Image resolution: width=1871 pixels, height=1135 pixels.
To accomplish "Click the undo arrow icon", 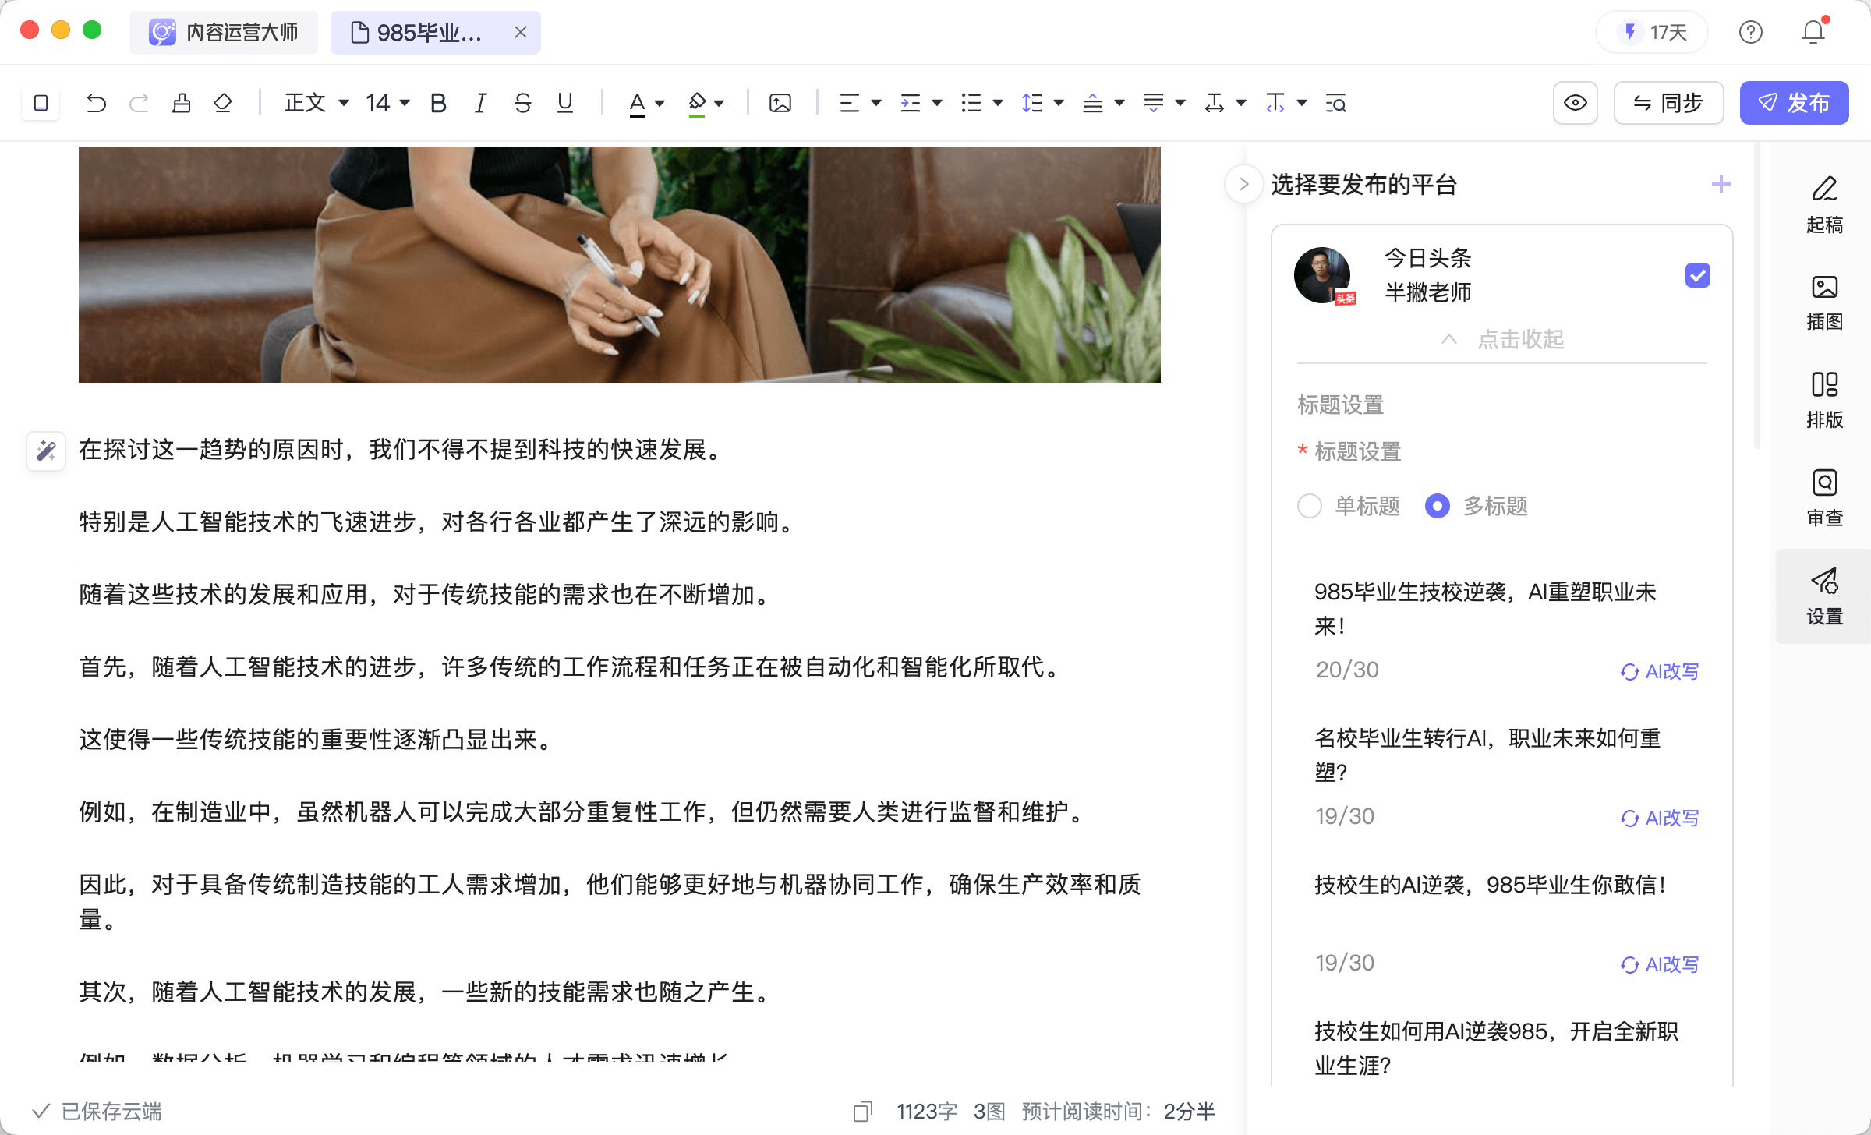I will click(x=96, y=103).
